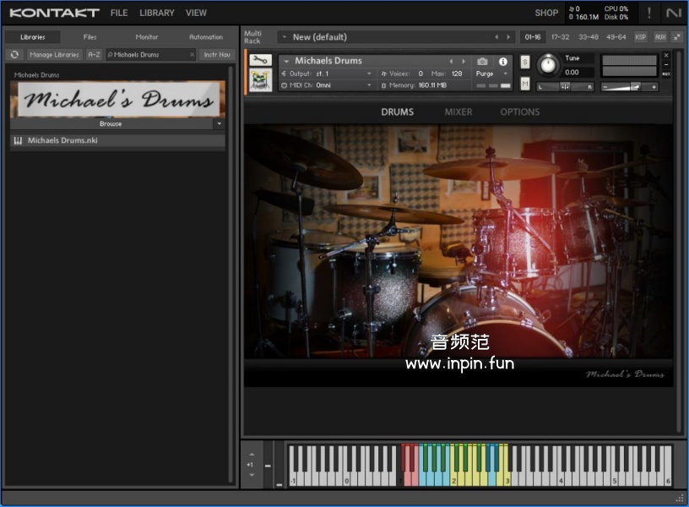The width and height of the screenshot is (689, 507).
Task: Clear the library search field with X
Action: coord(192,55)
